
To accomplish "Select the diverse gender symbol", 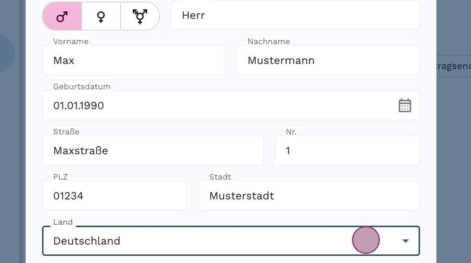I will [140, 16].
